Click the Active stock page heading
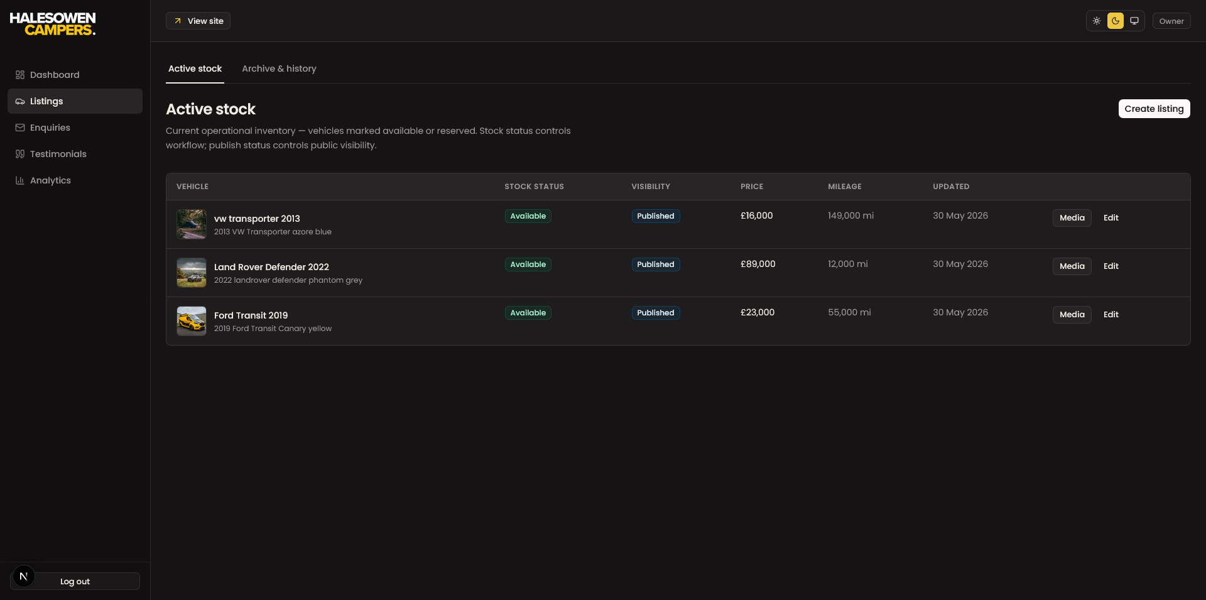This screenshot has height=600, width=1206. 210,109
